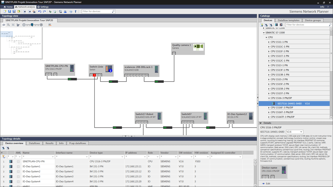Click the Quality camera 1 camera icon
The width and height of the screenshot is (333, 187).
click(x=198, y=47)
